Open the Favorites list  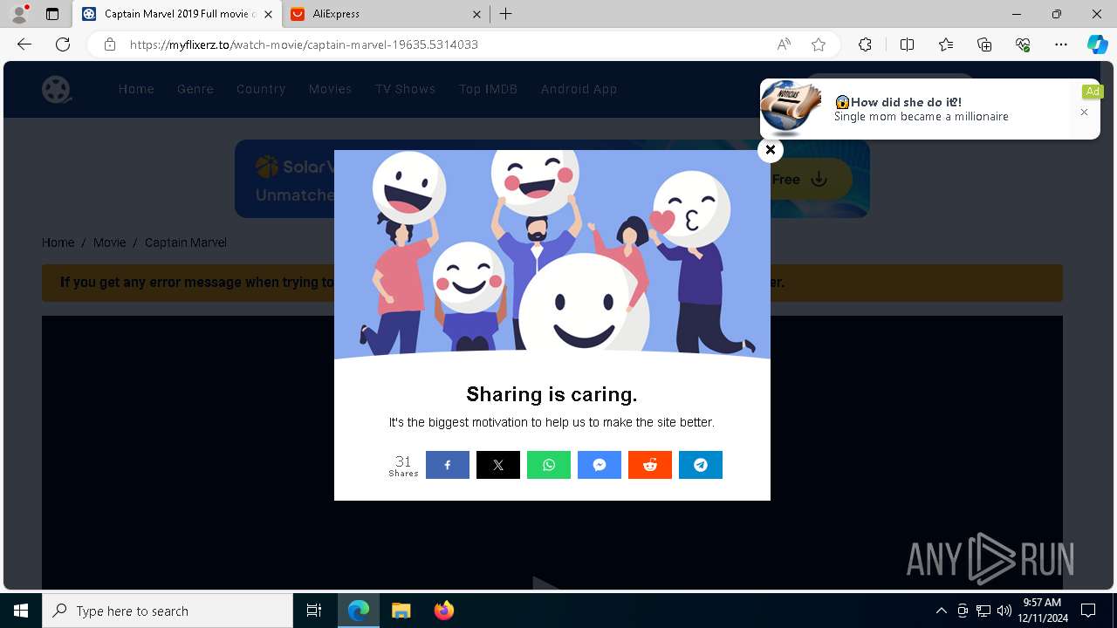[x=946, y=44]
